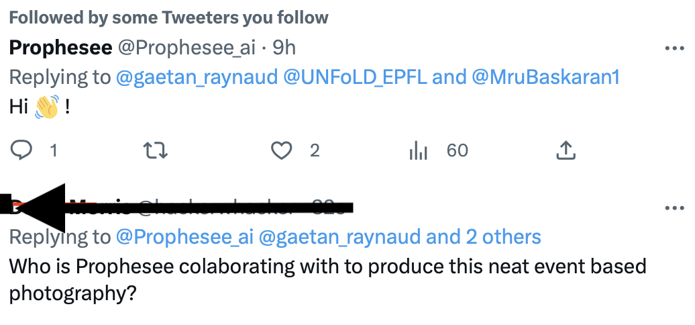Open the tweet's 9h timestamp link

[x=284, y=48]
